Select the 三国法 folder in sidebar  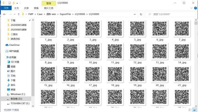[x=14, y=34]
